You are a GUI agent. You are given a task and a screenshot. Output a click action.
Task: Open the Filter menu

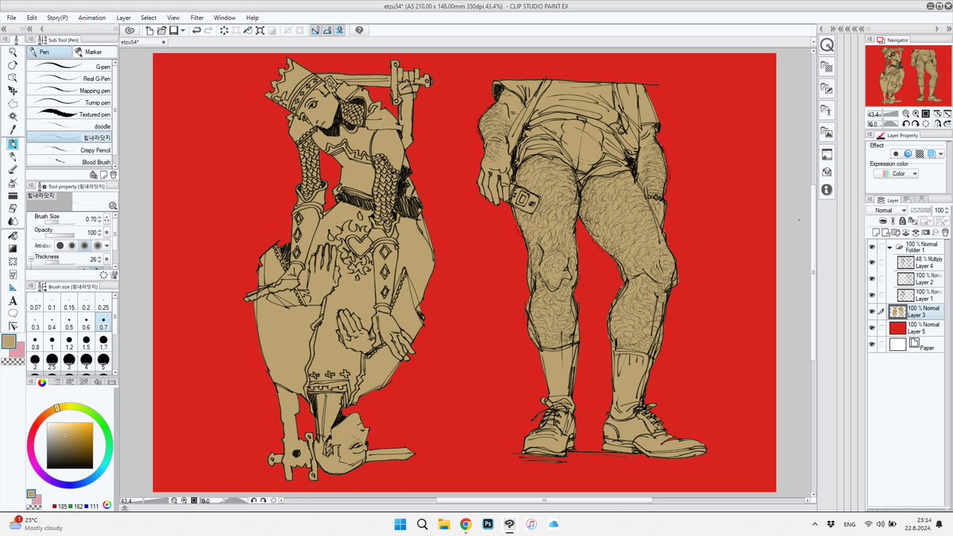pos(197,17)
